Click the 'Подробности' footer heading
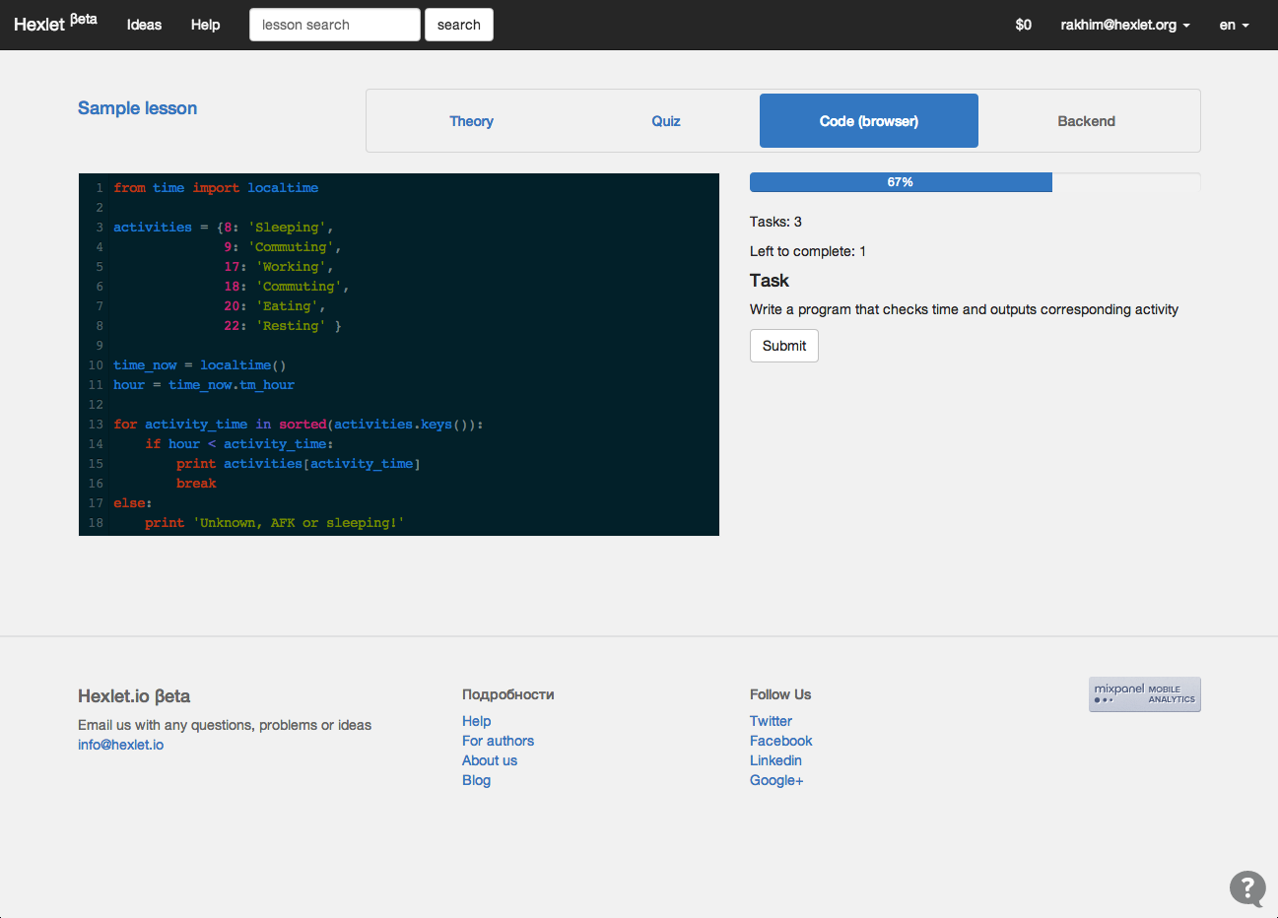The image size is (1278, 918). (508, 694)
